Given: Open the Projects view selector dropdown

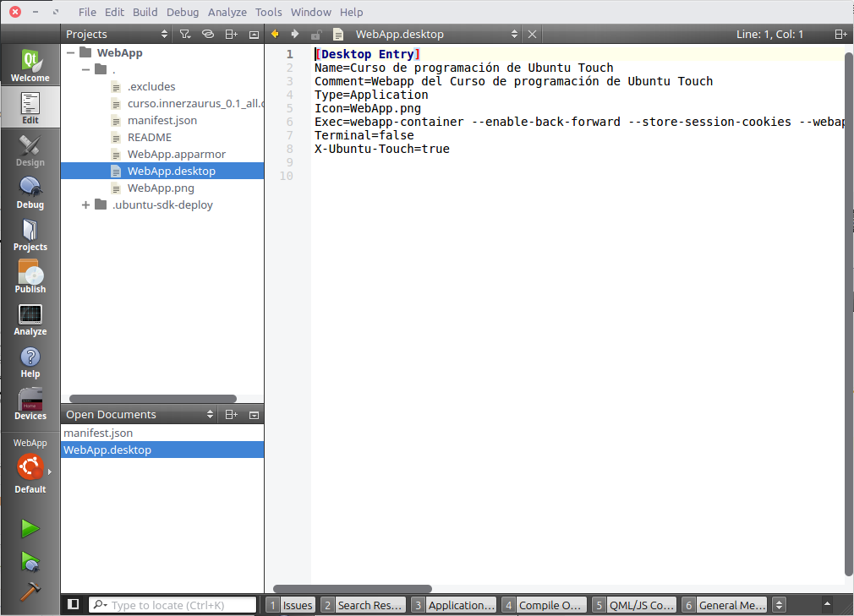Looking at the screenshot, I should click(117, 35).
